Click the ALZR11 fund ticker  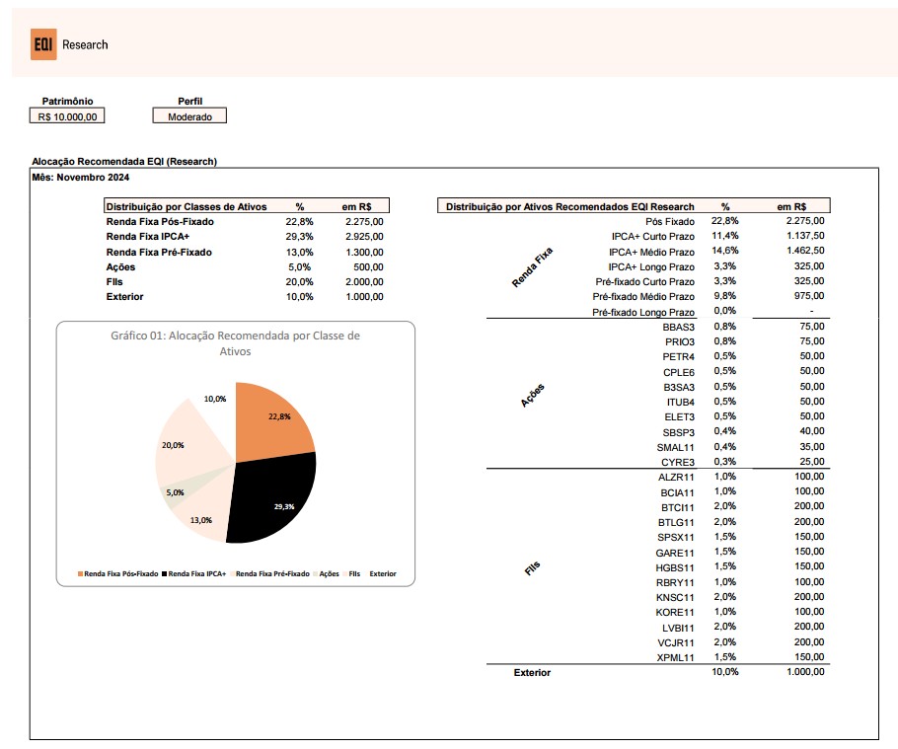tap(676, 477)
